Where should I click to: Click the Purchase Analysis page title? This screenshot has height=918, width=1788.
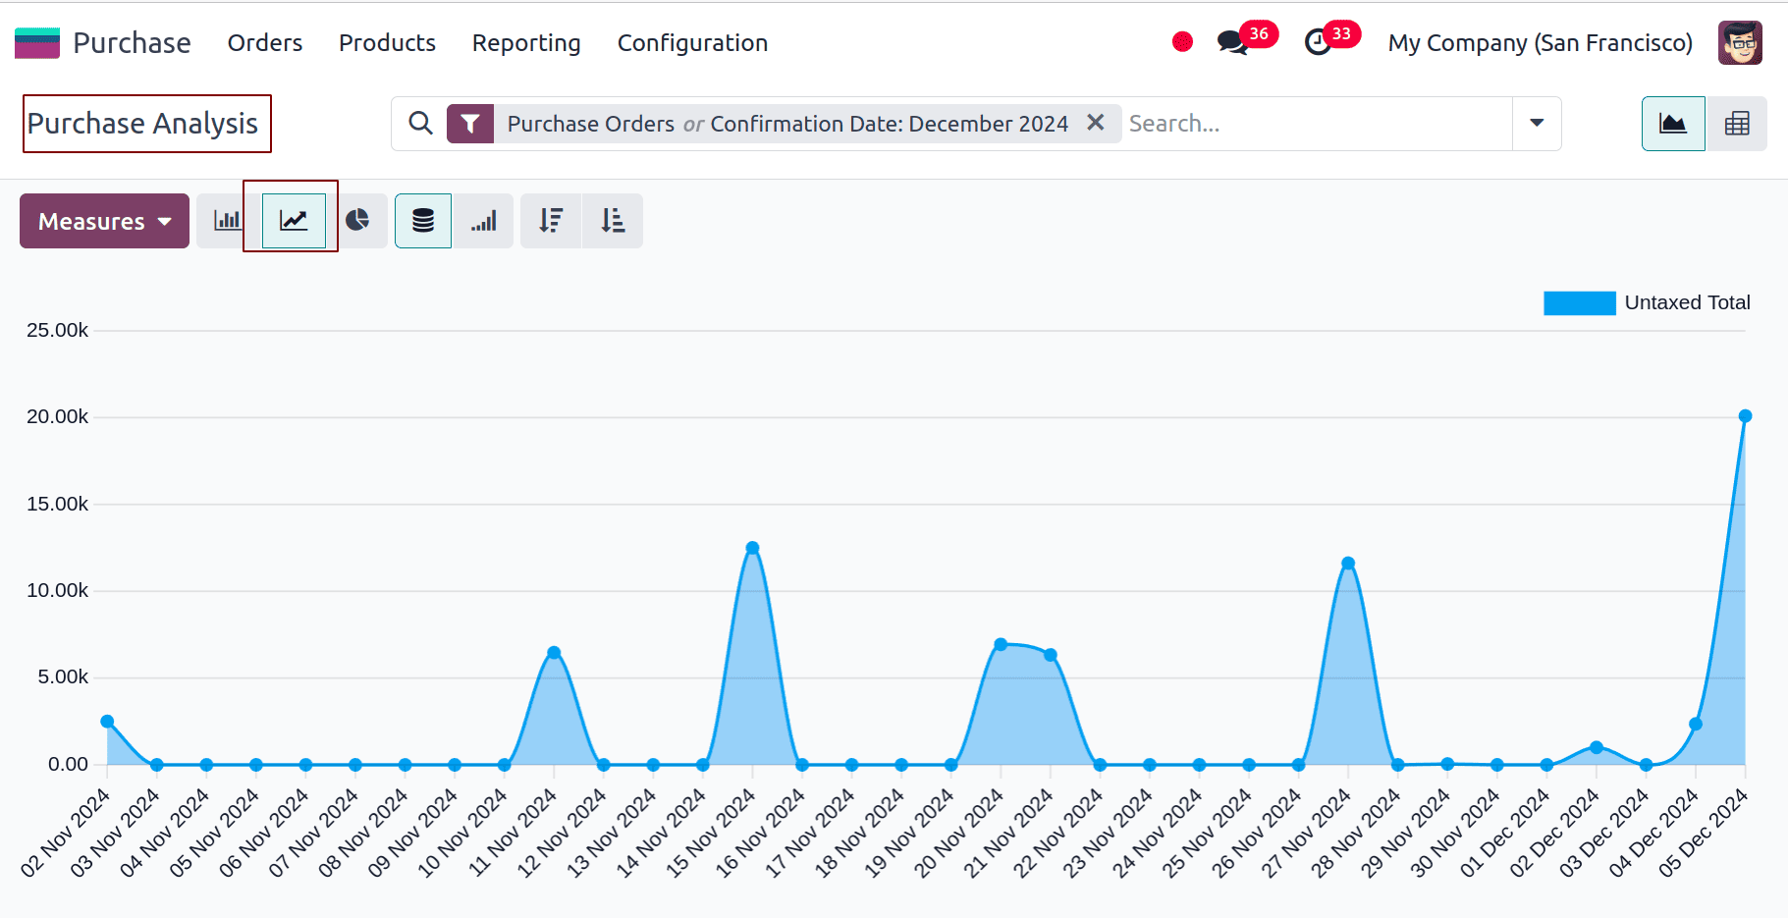142,124
